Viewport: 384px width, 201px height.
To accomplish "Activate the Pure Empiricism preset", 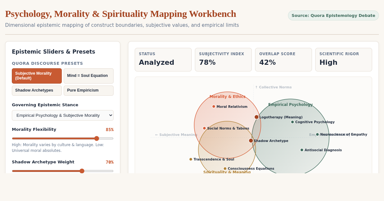I will pos(89,91).
